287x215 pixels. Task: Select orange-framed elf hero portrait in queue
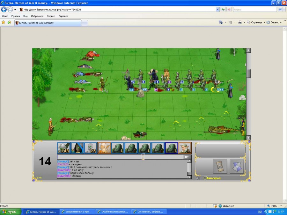tap(104, 148)
